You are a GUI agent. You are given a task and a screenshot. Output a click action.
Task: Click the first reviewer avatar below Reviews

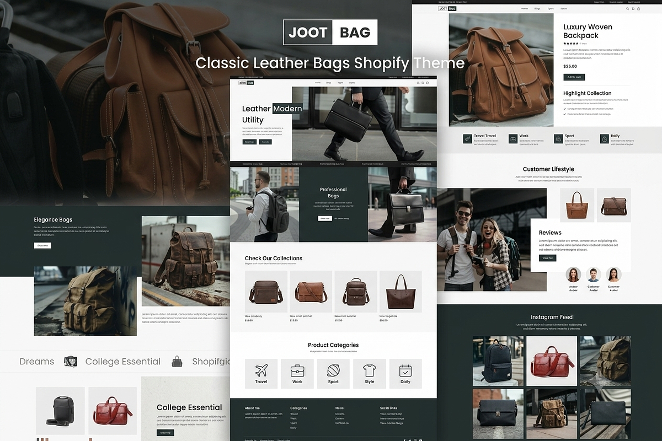574,275
